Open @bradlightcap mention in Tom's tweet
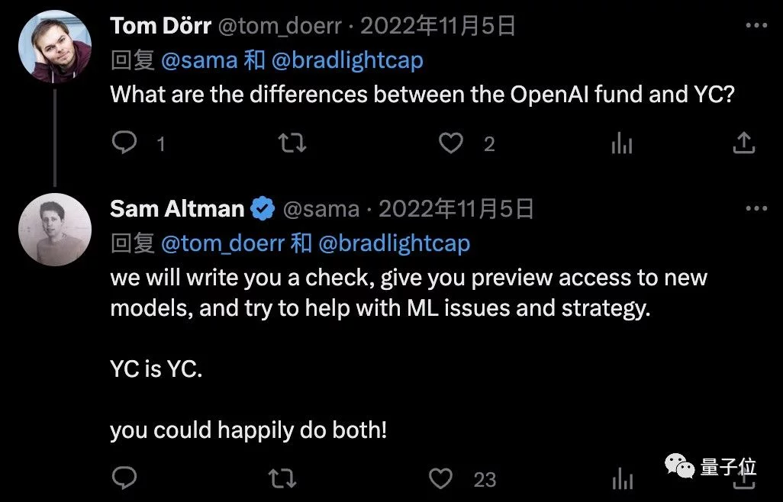This screenshot has width=783, height=502. [x=347, y=60]
